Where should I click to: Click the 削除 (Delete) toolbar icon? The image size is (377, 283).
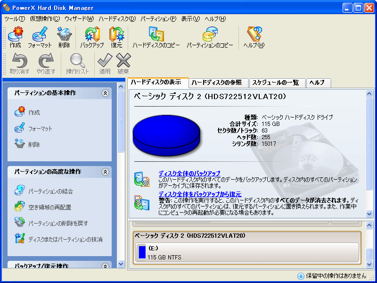coord(64,37)
